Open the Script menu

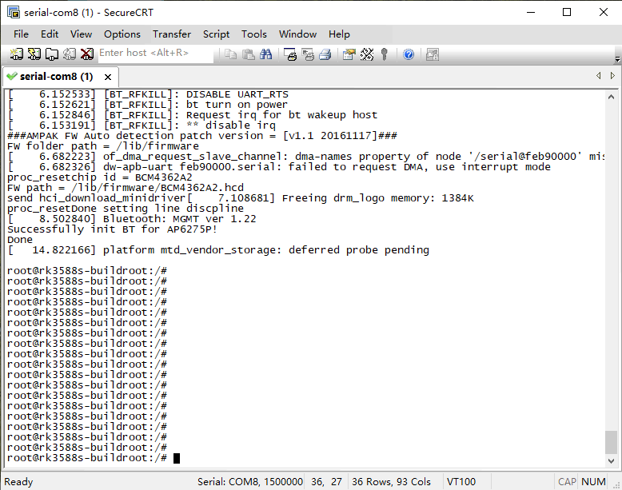click(x=216, y=34)
